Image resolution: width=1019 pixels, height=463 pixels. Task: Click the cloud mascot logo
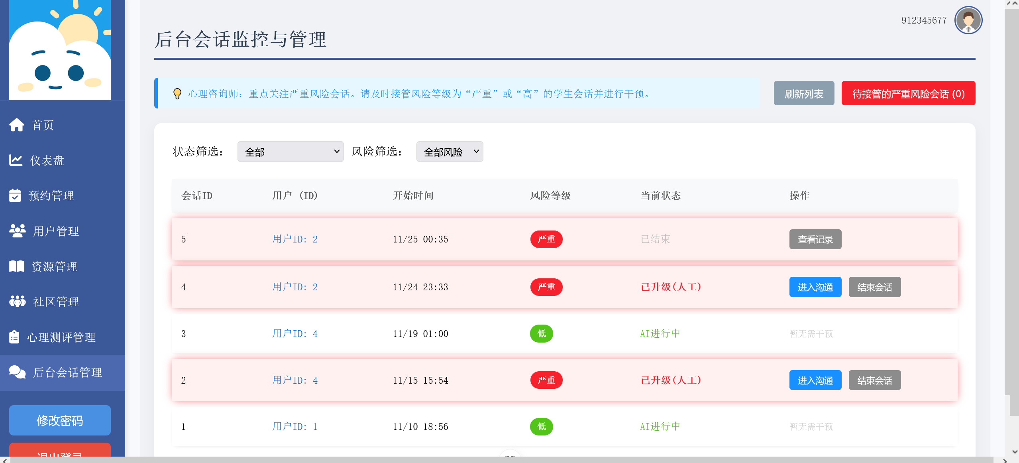tap(60, 50)
